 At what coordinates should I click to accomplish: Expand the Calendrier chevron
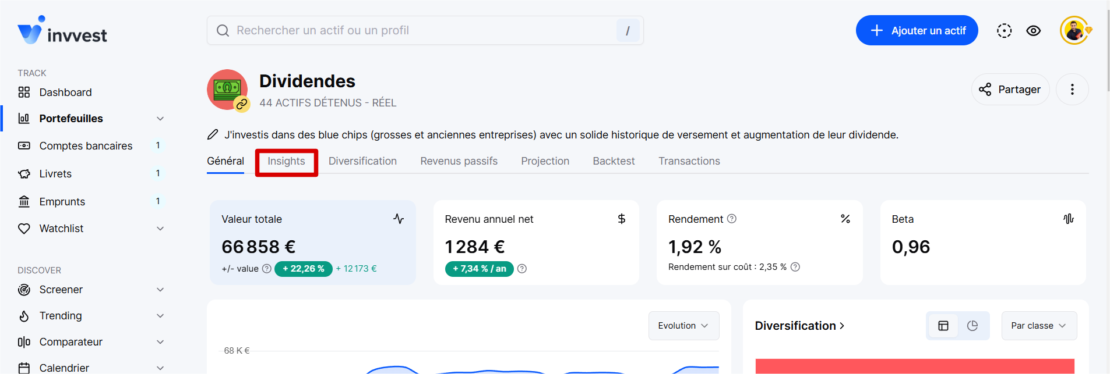[160, 368]
